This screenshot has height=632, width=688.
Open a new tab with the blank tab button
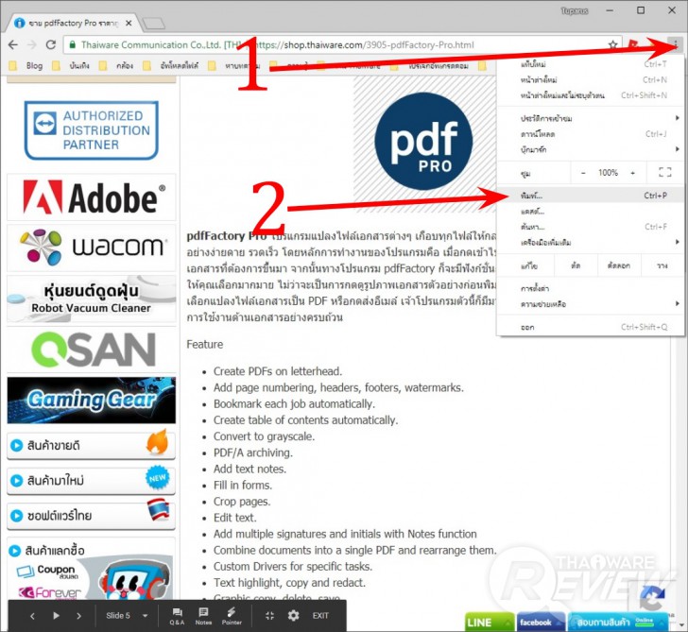coord(153,24)
